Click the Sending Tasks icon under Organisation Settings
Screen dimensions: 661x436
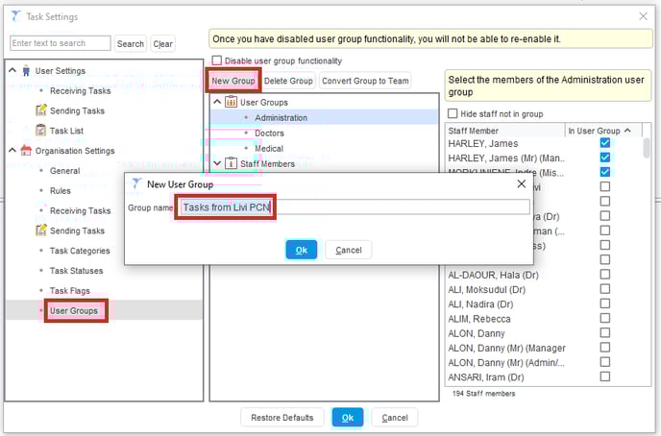coord(40,230)
